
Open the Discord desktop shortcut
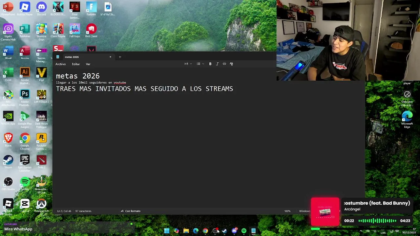41,9
